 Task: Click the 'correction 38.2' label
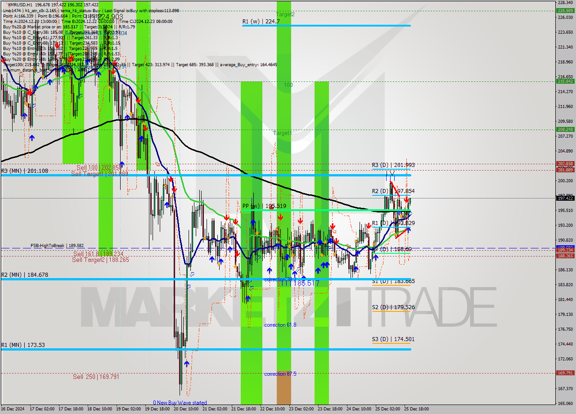point(280,279)
